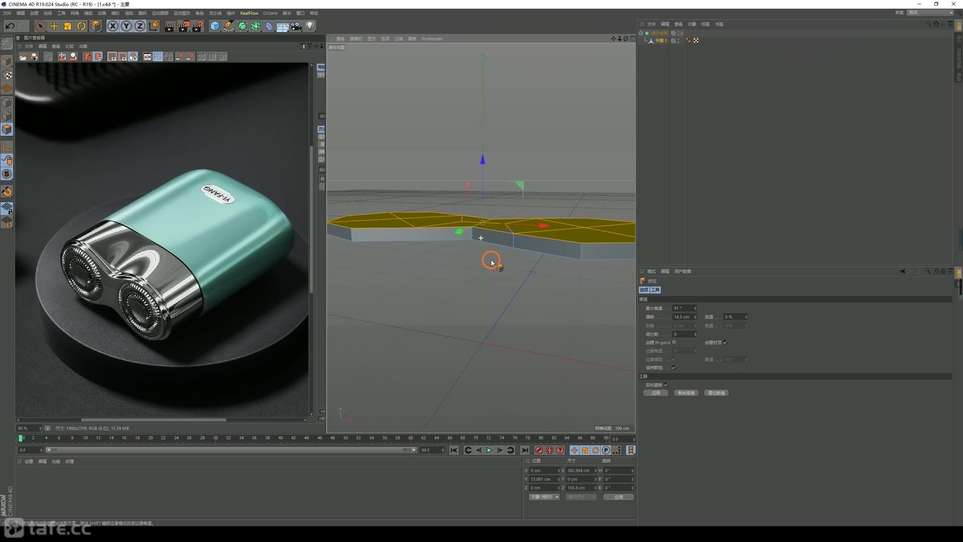Image resolution: width=963 pixels, height=542 pixels.
Task: Activate the Scale tool in the top toolbar
Action: coord(68,26)
